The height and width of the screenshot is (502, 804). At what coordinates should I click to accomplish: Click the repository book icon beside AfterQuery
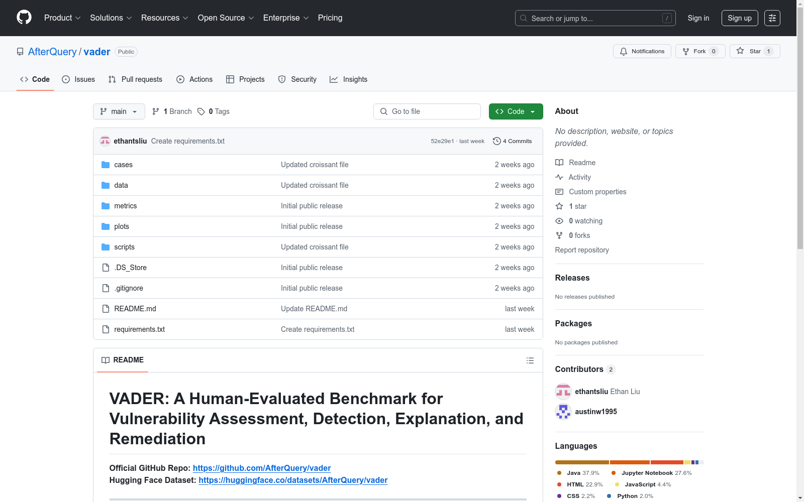pos(20,52)
